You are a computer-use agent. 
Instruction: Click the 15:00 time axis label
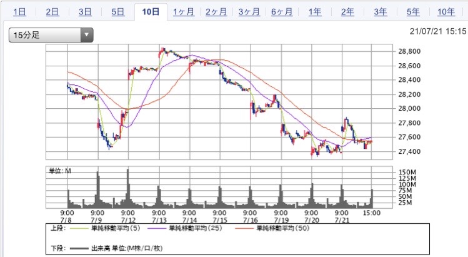(x=372, y=213)
